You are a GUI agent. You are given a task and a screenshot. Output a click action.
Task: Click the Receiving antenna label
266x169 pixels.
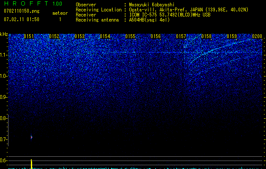coord(97,20)
